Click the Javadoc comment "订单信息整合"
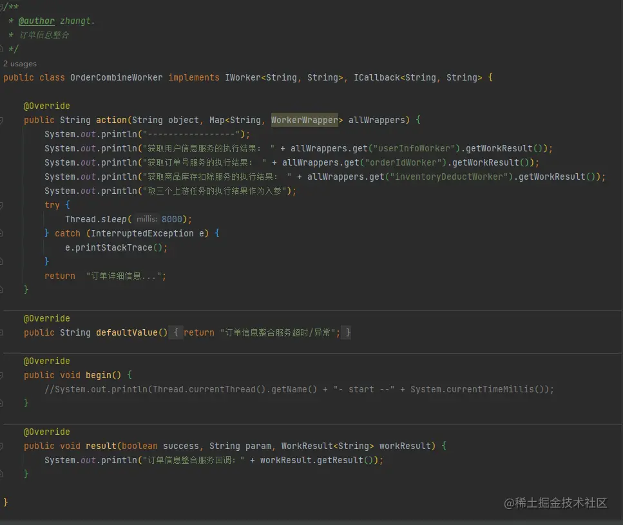Screen dimensions: 623x525 coord(44,35)
